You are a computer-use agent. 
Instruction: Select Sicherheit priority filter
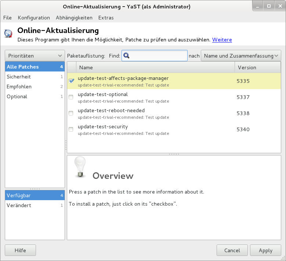(35, 77)
